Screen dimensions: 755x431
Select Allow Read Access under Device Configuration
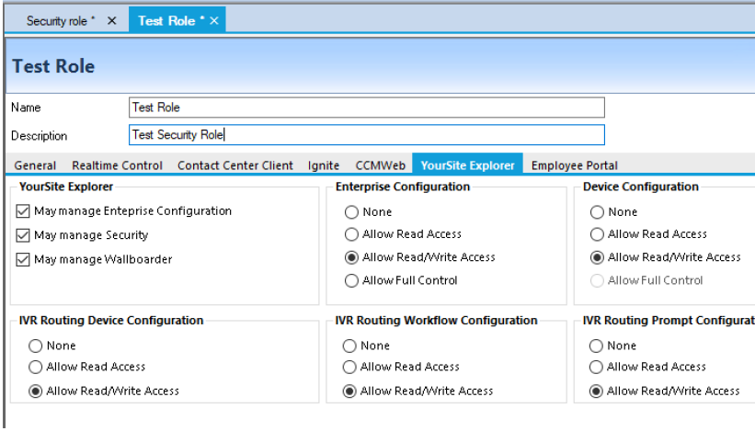click(597, 234)
